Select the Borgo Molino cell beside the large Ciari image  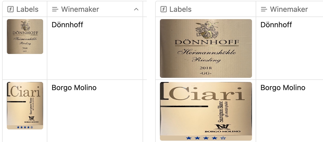coord(289,111)
